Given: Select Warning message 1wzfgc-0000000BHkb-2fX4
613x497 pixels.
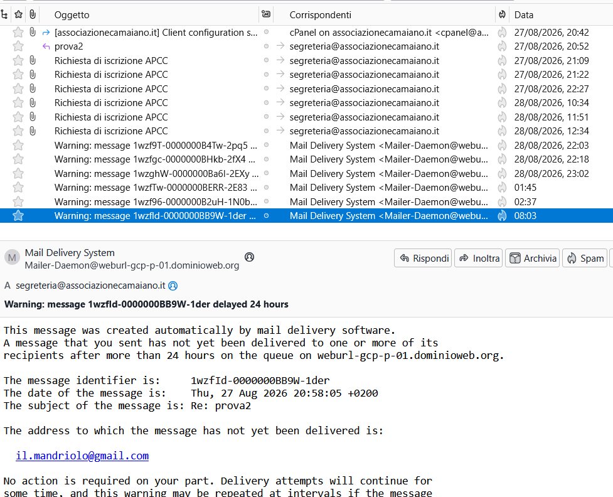Looking at the screenshot, I should (x=306, y=159).
